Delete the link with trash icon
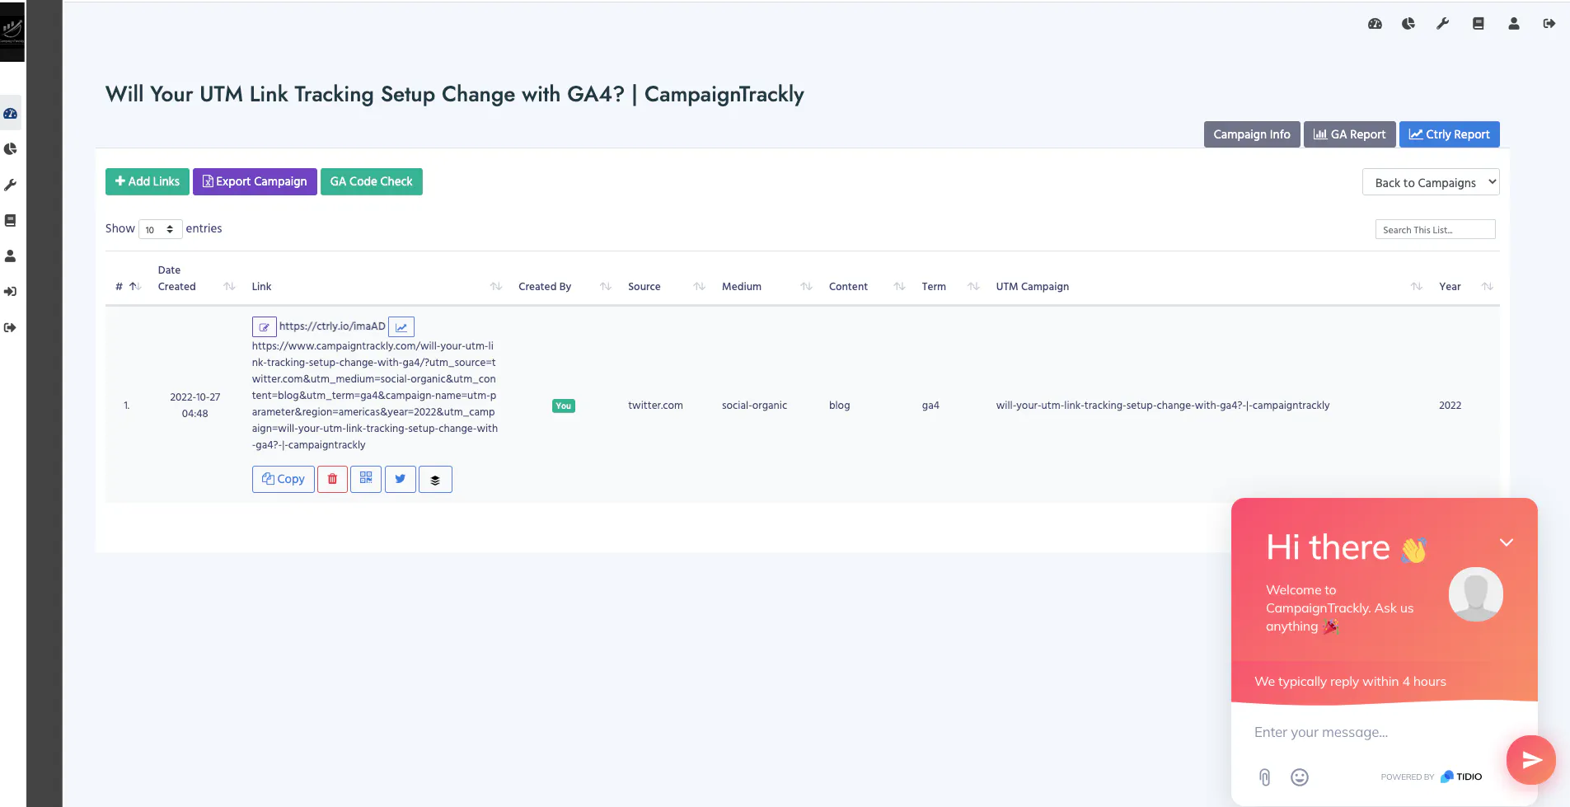The height and width of the screenshot is (807, 1570). coord(332,479)
